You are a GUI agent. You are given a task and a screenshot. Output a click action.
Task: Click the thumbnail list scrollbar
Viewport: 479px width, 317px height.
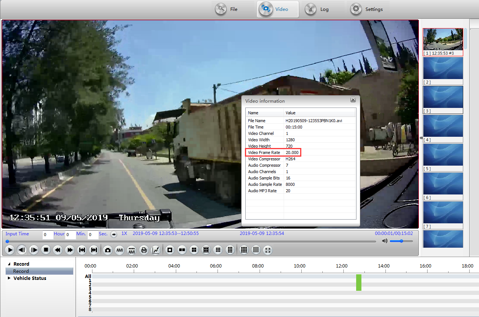tap(465, 39)
